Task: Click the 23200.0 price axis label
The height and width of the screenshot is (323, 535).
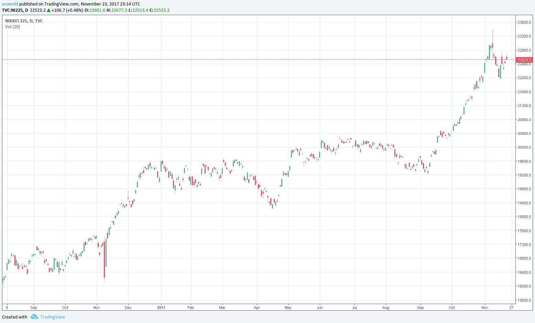Action: (x=524, y=36)
